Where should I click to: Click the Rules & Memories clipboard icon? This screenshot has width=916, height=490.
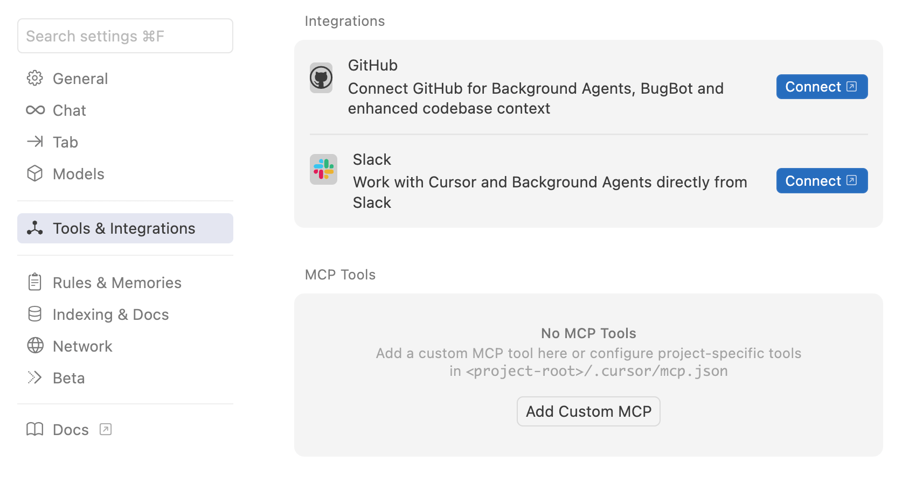pyautogui.click(x=35, y=282)
